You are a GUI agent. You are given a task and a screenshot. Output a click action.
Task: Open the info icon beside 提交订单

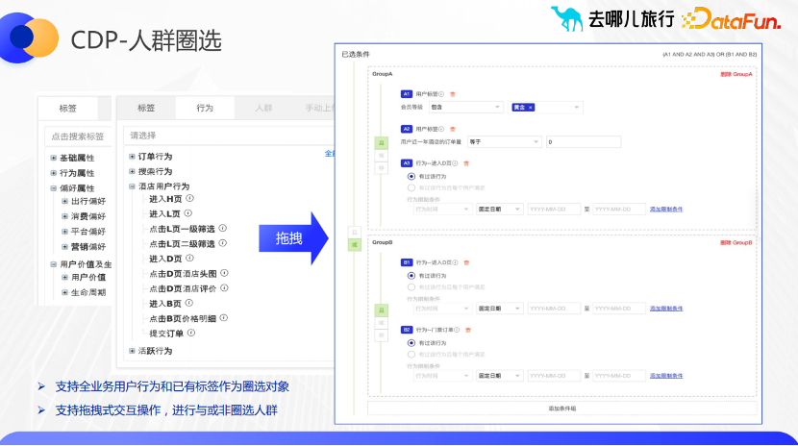click(191, 333)
